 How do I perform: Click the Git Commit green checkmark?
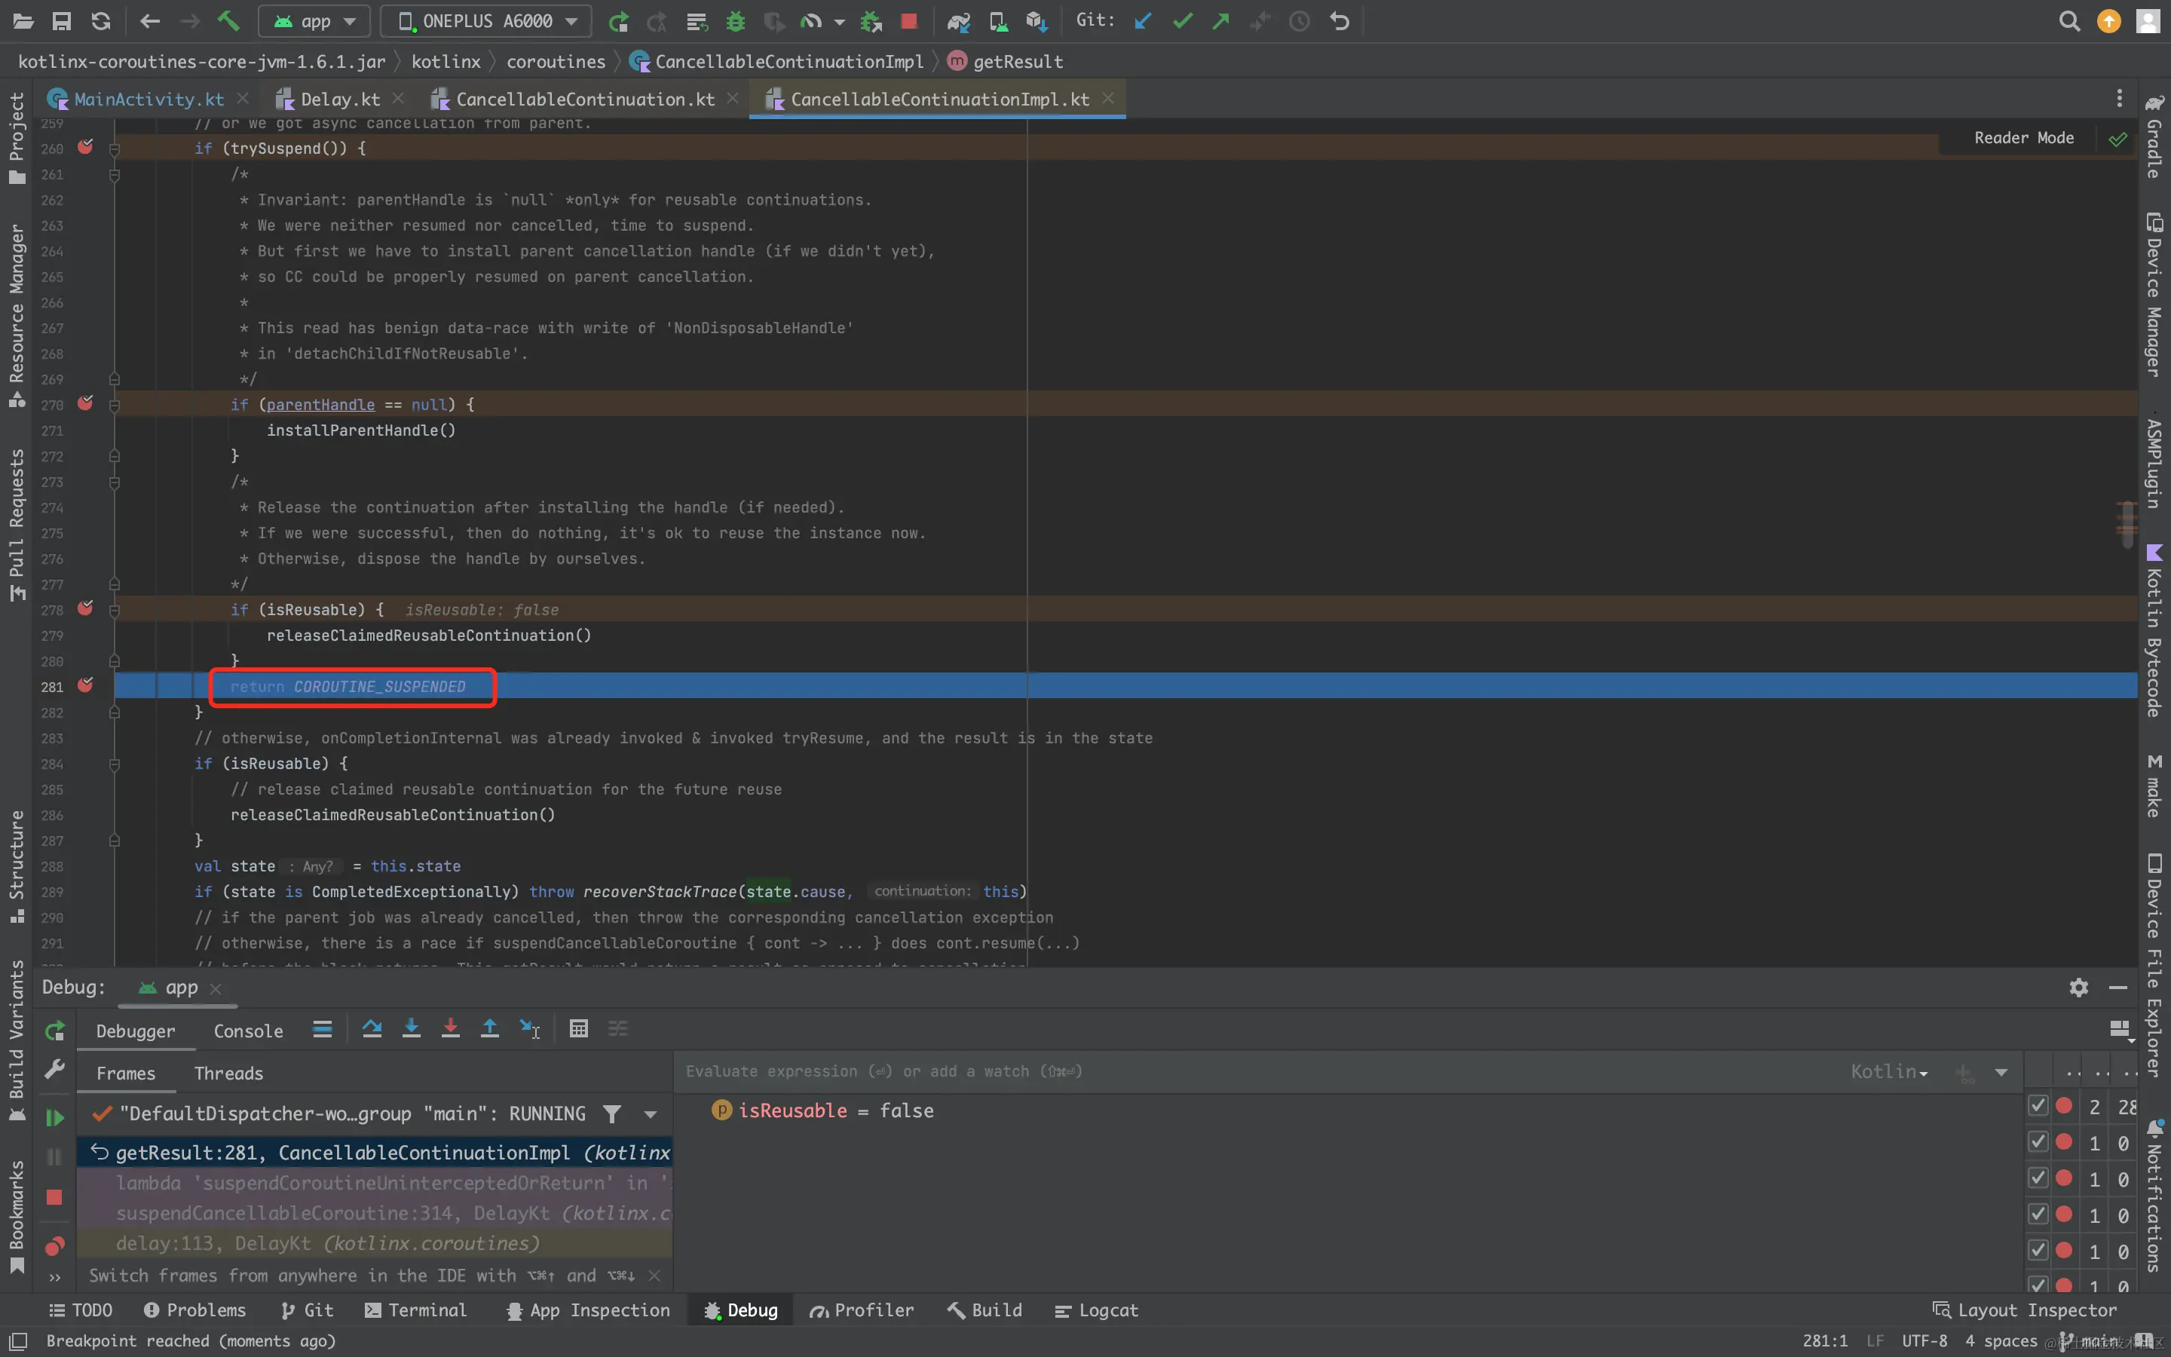tap(1183, 20)
